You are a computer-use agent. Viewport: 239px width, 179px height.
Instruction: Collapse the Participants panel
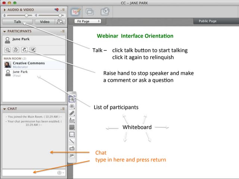(4, 31)
